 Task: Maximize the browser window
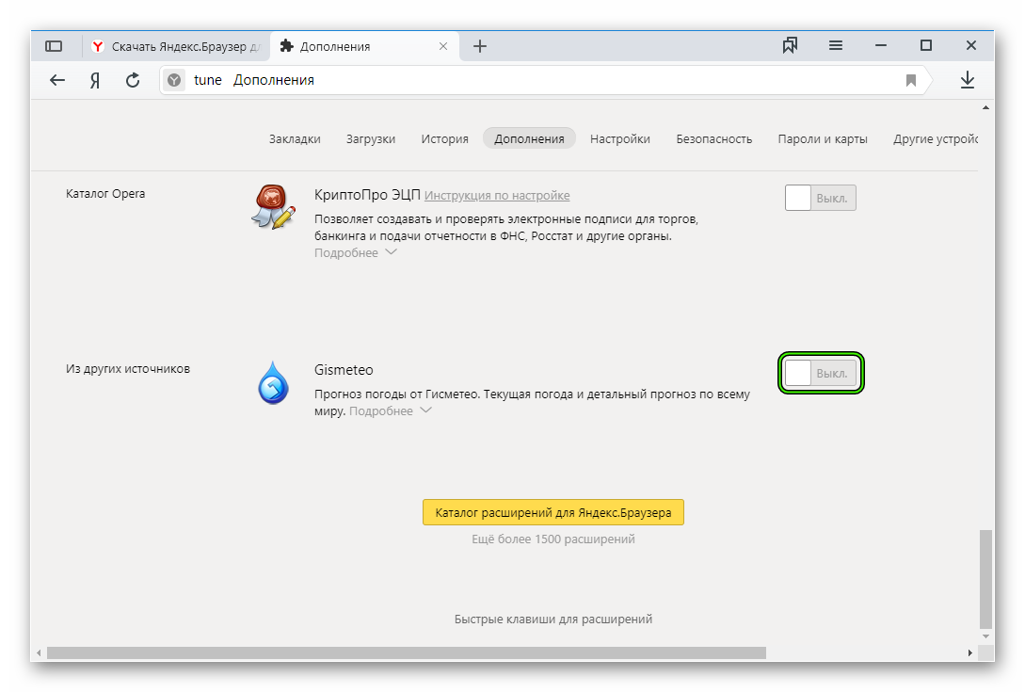[x=925, y=45]
